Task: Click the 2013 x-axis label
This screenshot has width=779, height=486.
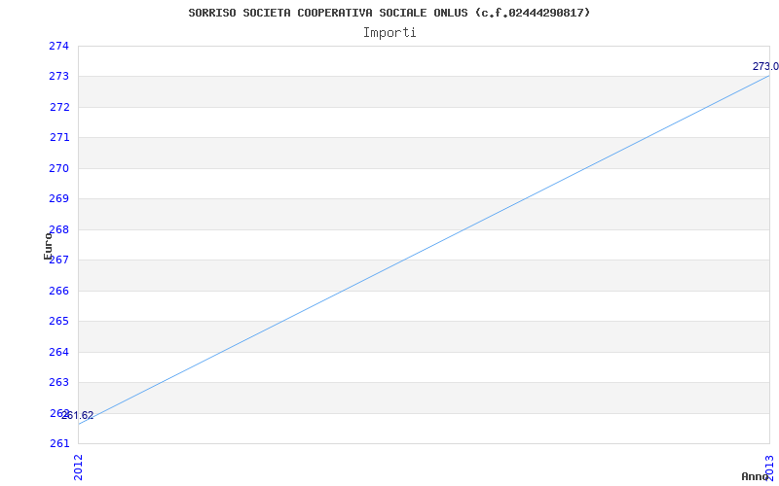Action: [x=769, y=468]
